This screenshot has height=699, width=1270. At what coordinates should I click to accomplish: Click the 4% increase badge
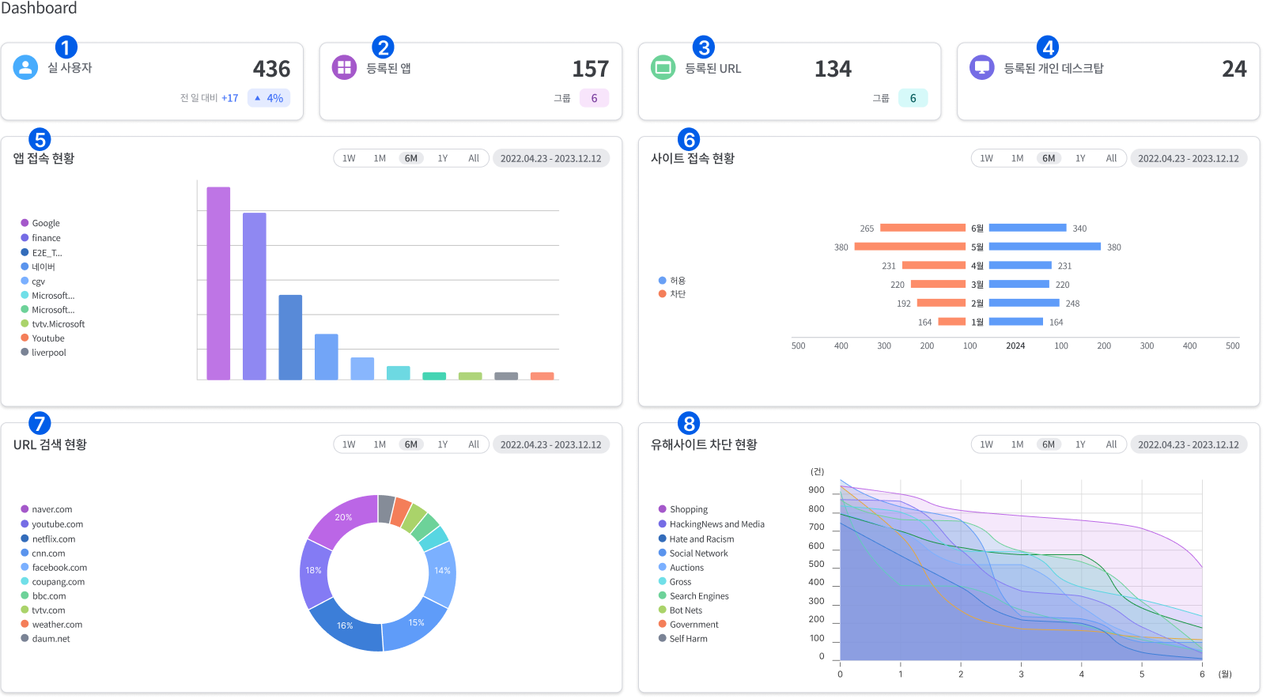pos(269,98)
